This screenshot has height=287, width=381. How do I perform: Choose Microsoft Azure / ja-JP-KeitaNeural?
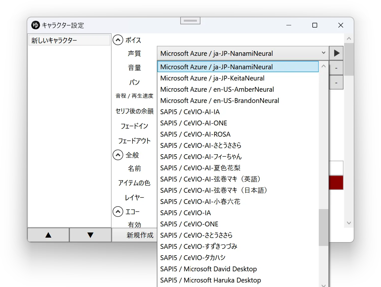(x=238, y=78)
